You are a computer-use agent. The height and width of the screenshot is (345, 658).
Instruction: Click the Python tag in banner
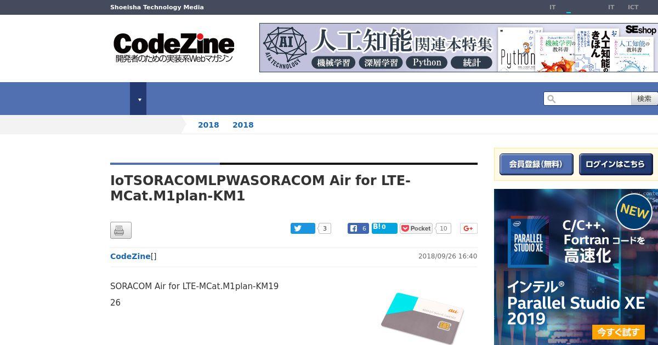click(427, 62)
